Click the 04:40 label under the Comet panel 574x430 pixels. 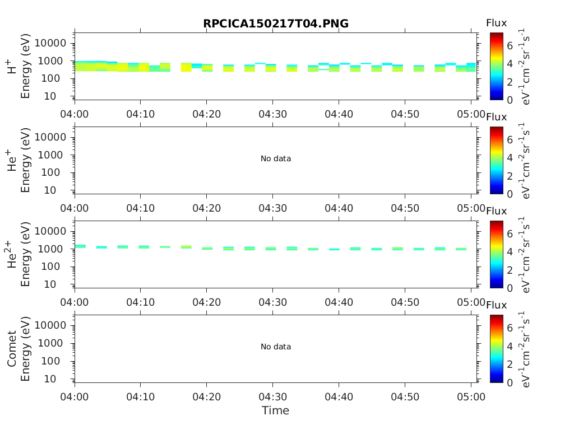point(339,397)
